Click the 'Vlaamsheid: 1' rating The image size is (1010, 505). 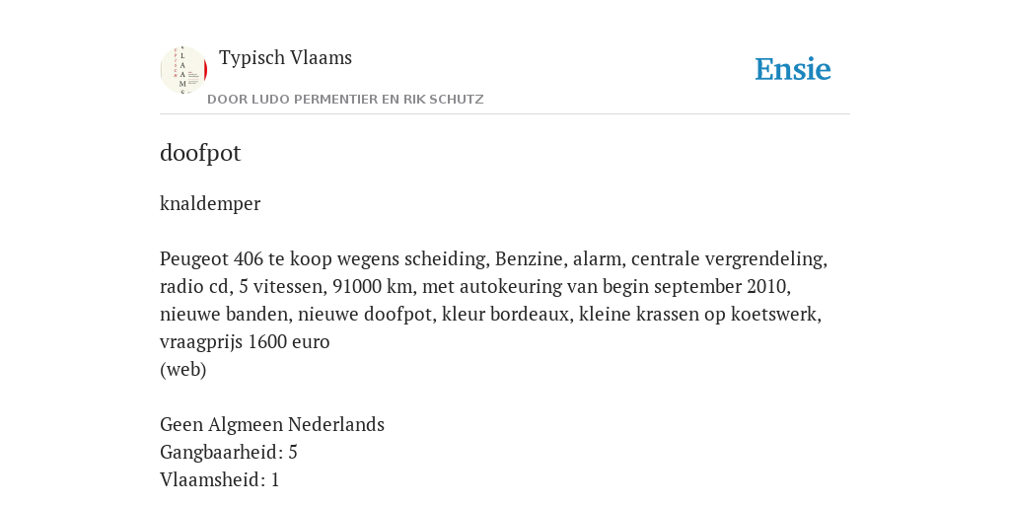220,480
